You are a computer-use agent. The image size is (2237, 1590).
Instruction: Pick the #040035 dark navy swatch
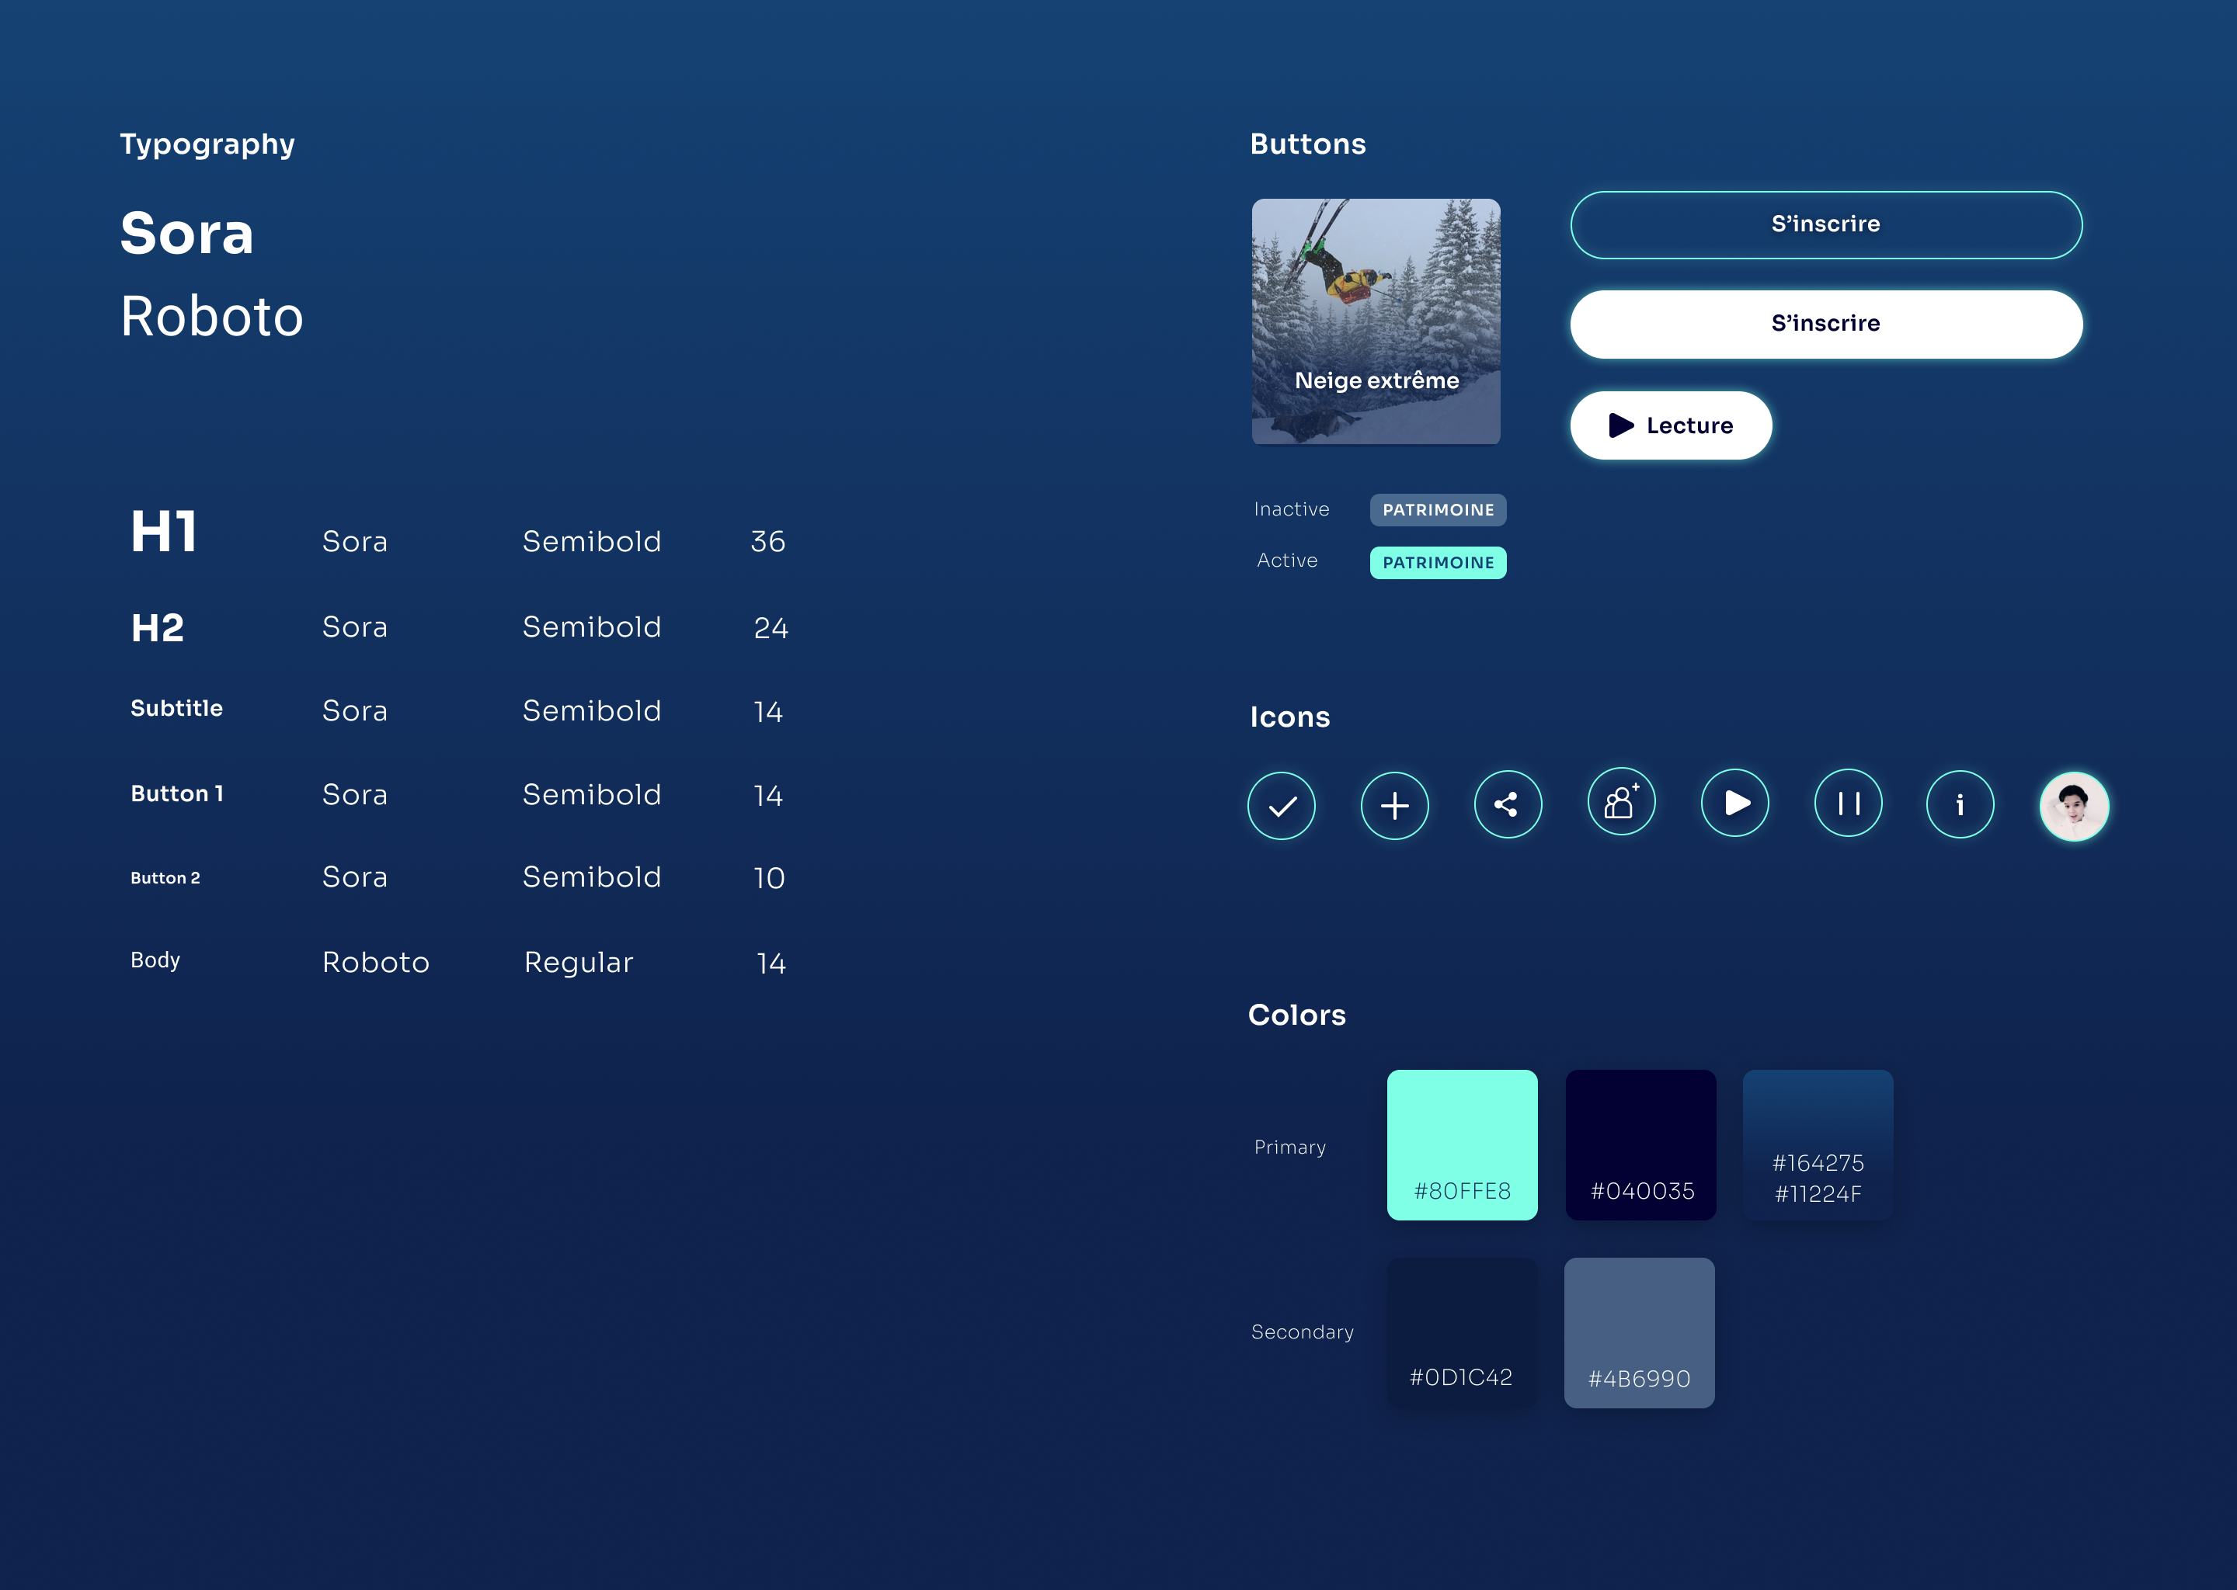tap(1640, 1144)
